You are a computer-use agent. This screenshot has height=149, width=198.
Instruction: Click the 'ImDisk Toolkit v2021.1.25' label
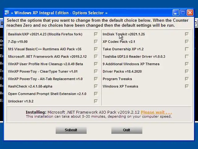[124, 34]
